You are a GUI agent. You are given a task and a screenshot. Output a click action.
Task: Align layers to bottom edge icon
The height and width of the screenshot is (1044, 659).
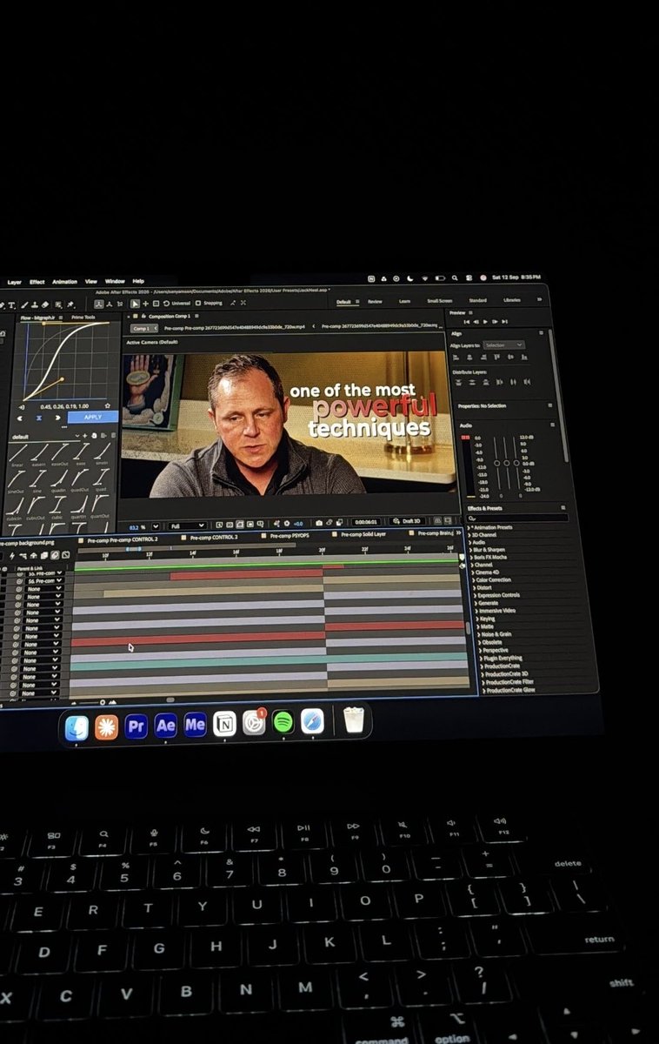point(524,358)
